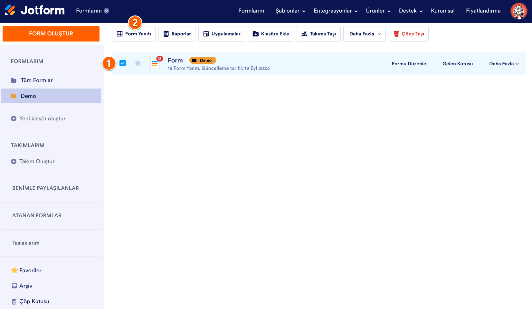Click the Takıma Taşı button
Viewport: 532px width, 309px height.
(x=318, y=34)
